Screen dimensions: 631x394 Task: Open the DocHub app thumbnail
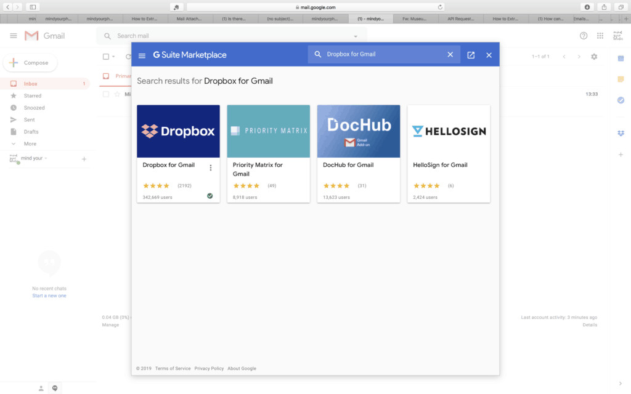point(359,131)
